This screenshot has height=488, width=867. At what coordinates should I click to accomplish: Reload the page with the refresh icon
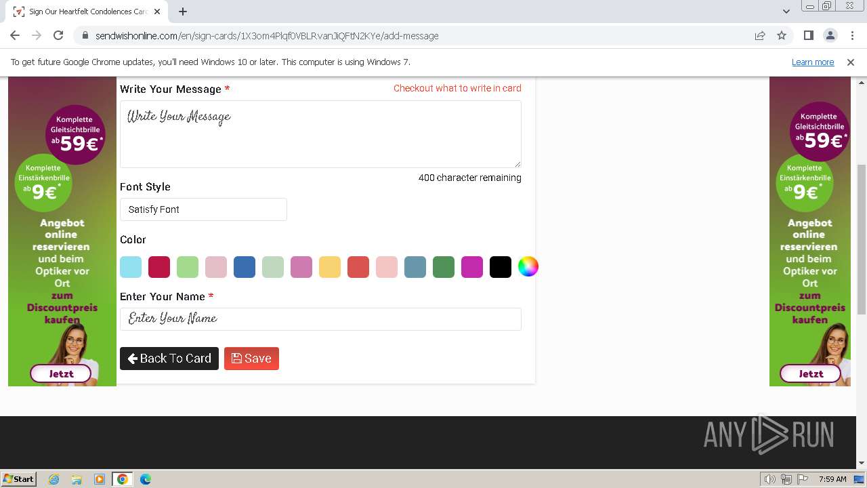58,36
